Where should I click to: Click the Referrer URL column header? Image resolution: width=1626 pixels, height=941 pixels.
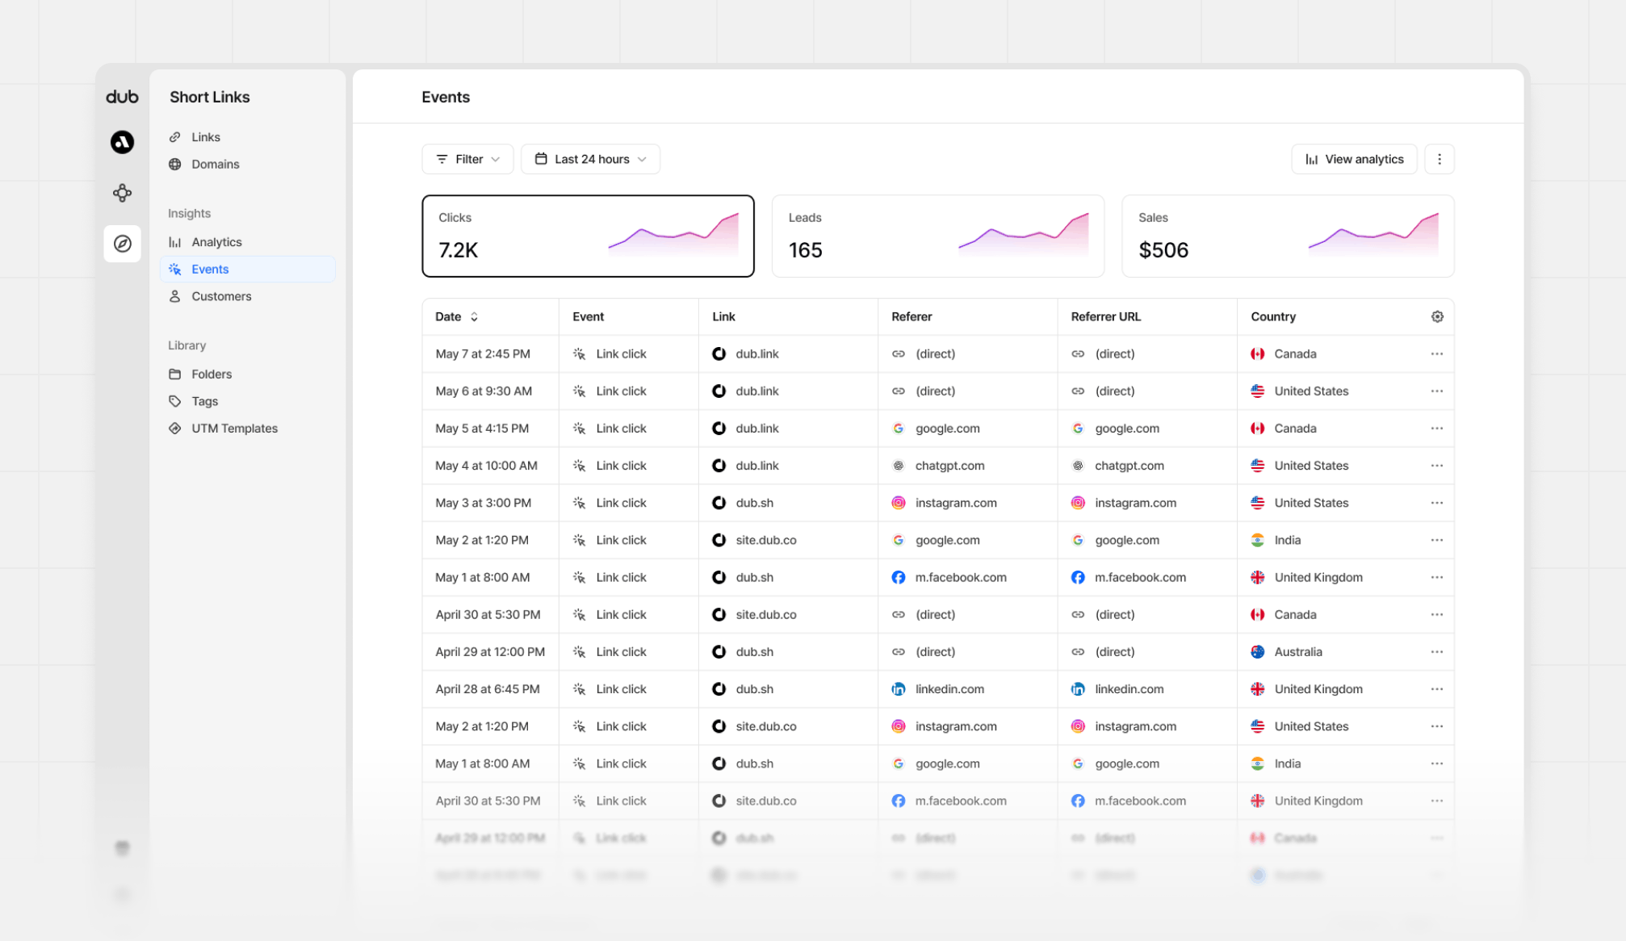[1105, 317]
